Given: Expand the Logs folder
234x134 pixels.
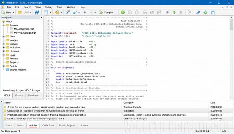Looking at the screenshot, I should [4, 55].
